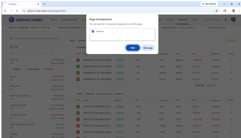Open the Chrome profile avatar
Viewport: 241px width, 138px height.
233,11
